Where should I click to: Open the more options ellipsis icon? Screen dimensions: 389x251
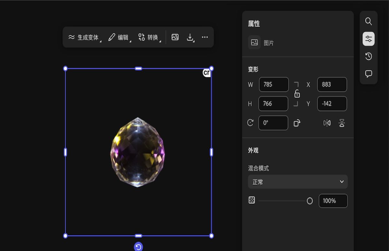(x=205, y=37)
